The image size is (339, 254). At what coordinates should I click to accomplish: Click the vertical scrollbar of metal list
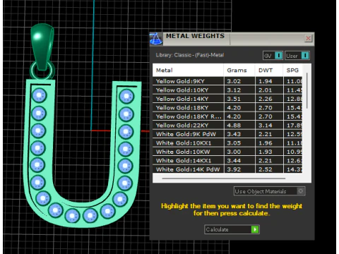pos(307,91)
